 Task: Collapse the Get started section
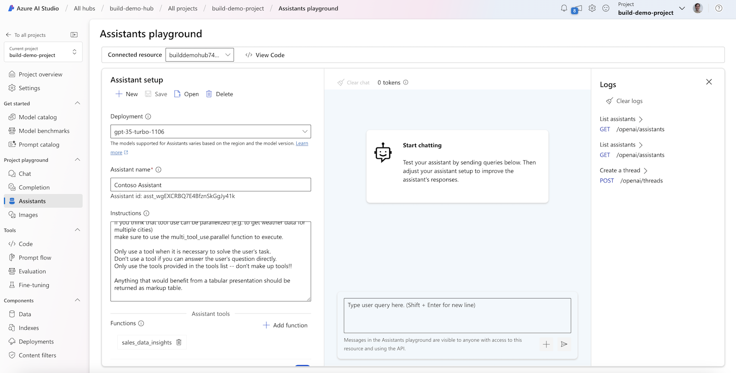click(77, 103)
